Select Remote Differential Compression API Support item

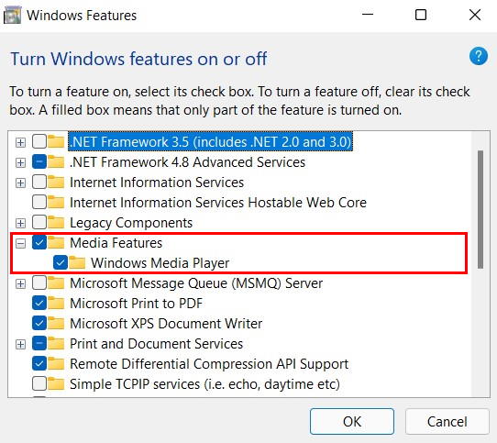tap(209, 364)
